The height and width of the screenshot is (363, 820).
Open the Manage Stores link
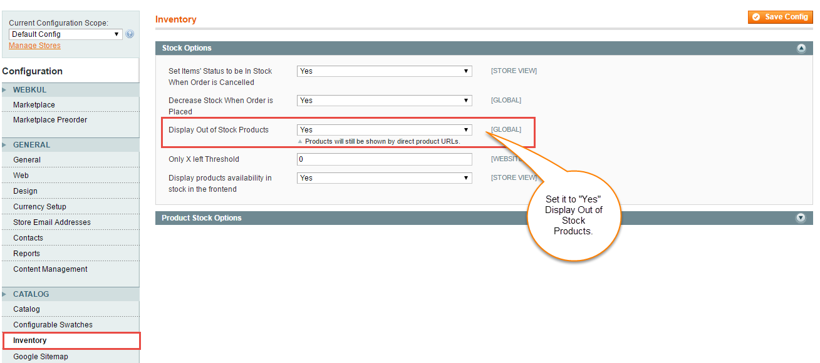(x=34, y=45)
